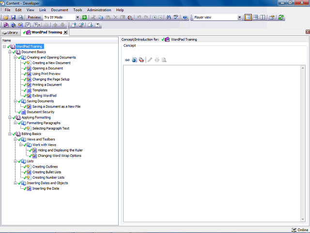Select Inserting the Date topic
This screenshot has height=233, width=310.
pyautogui.click(x=46, y=189)
